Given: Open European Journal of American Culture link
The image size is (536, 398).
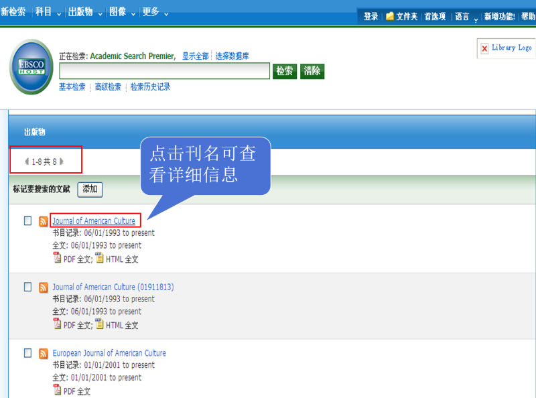Looking at the screenshot, I should pyautogui.click(x=109, y=353).
